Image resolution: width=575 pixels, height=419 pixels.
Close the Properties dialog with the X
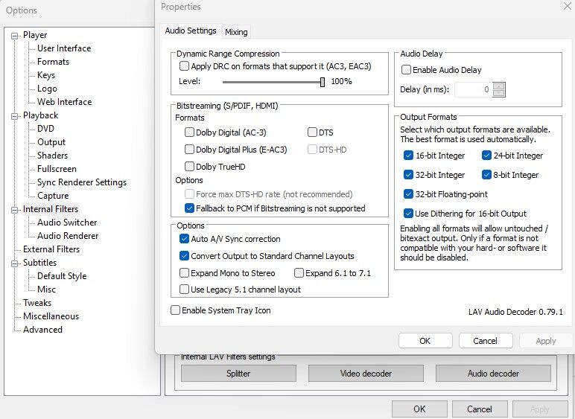point(568,6)
